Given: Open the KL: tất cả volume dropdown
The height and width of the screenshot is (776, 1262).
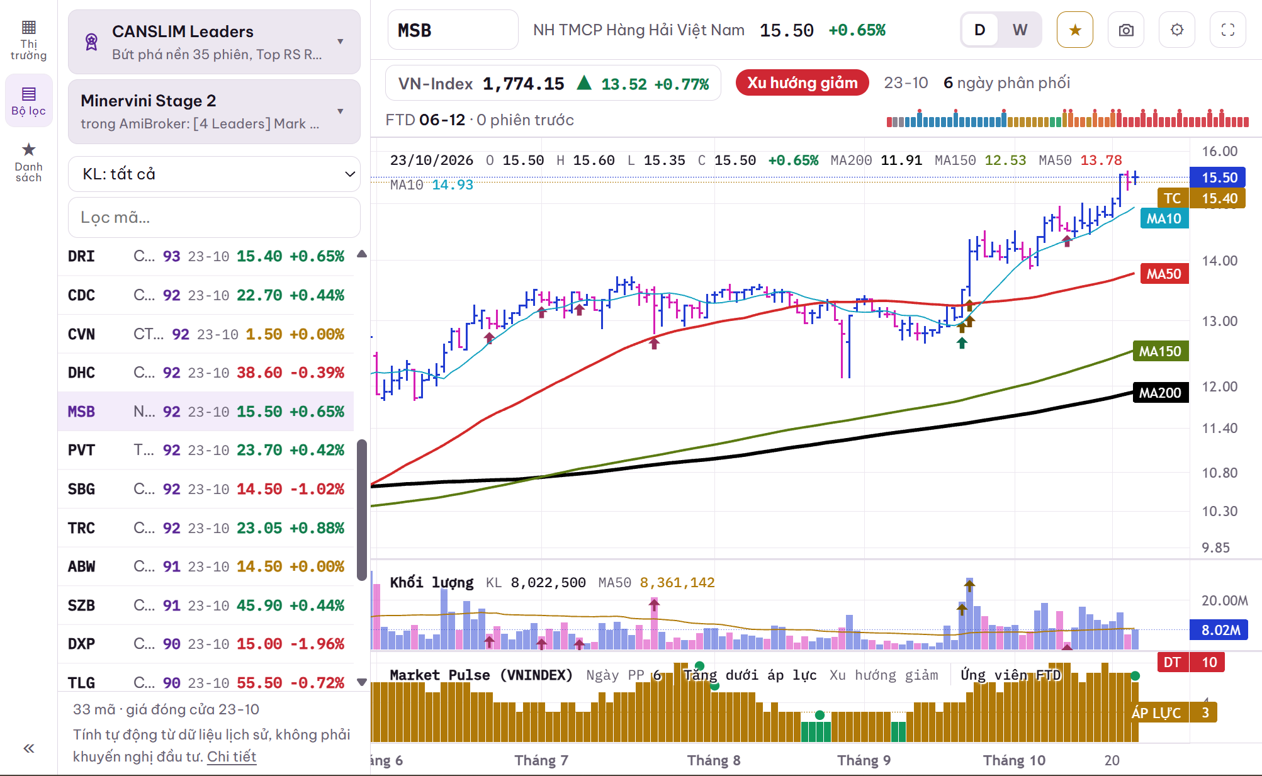Looking at the screenshot, I should click(x=214, y=174).
